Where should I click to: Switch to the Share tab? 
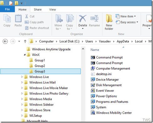[x=38, y=9]
